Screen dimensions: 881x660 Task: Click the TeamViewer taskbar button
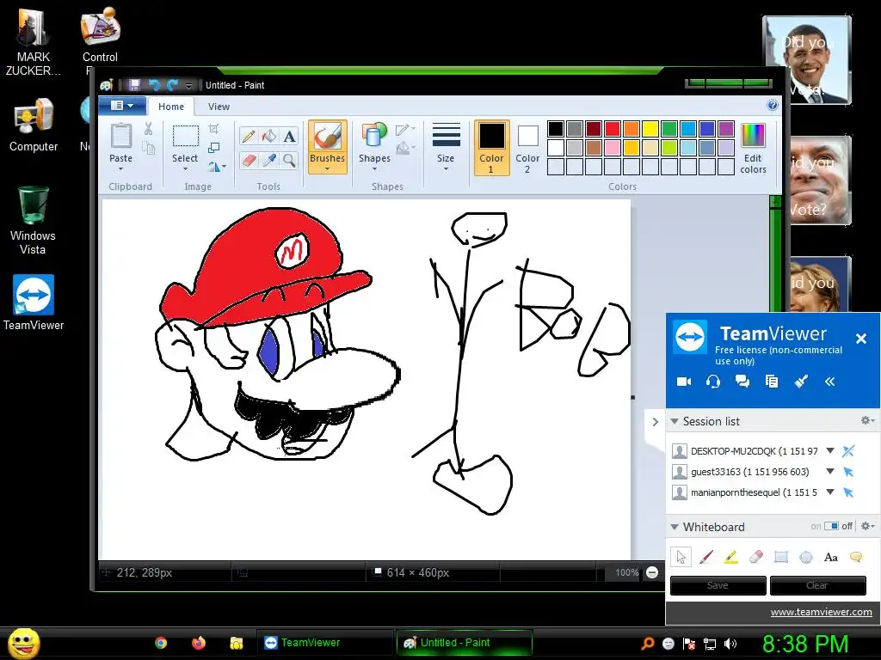tap(325, 643)
